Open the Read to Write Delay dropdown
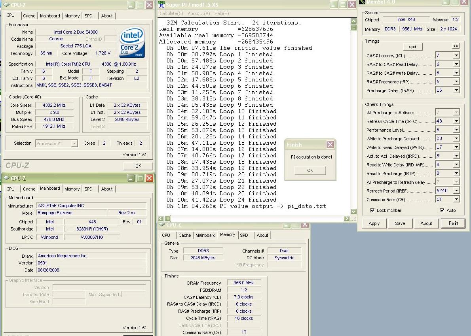471x336 pixels. click(456, 165)
